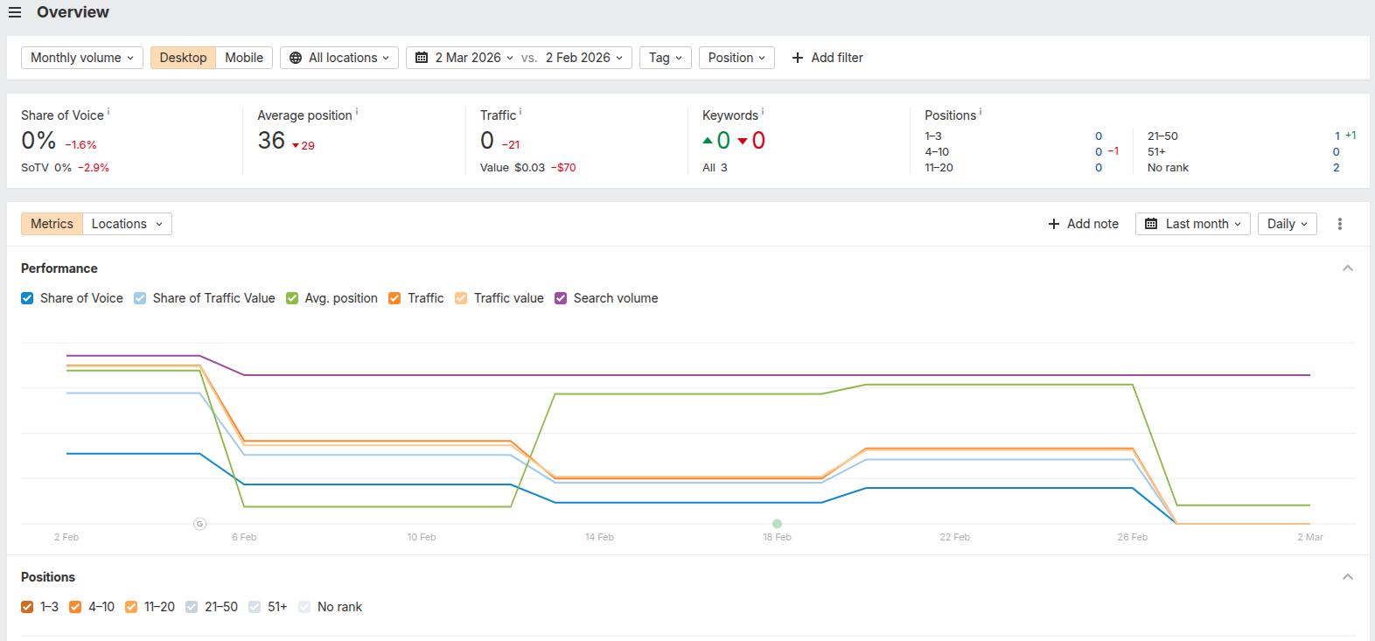The width and height of the screenshot is (1375, 641).
Task: Click the 21–50 positions count
Action: tap(1337, 136)
